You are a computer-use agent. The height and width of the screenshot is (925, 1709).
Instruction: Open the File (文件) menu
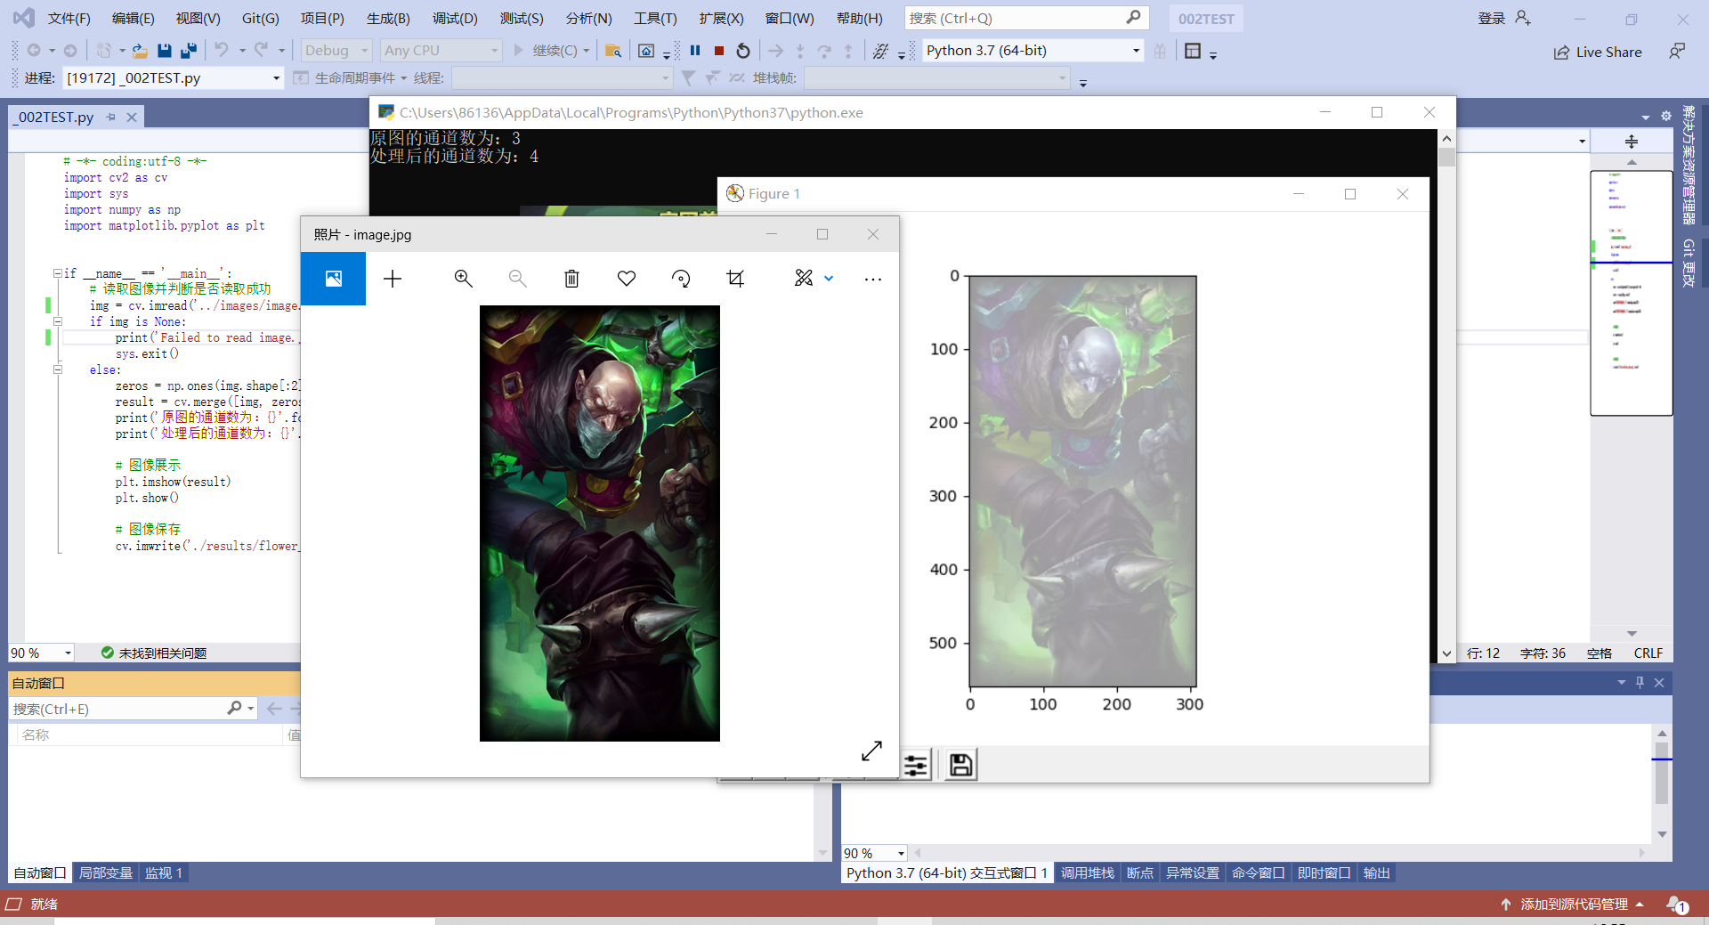point(69,19)
